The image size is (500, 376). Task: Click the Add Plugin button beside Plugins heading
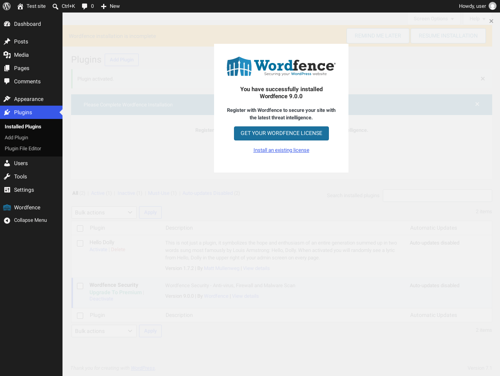(121, 60)
